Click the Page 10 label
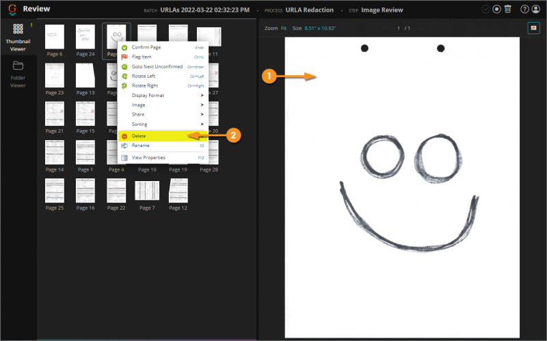This screenshot has height=341, width=547. 147,169
